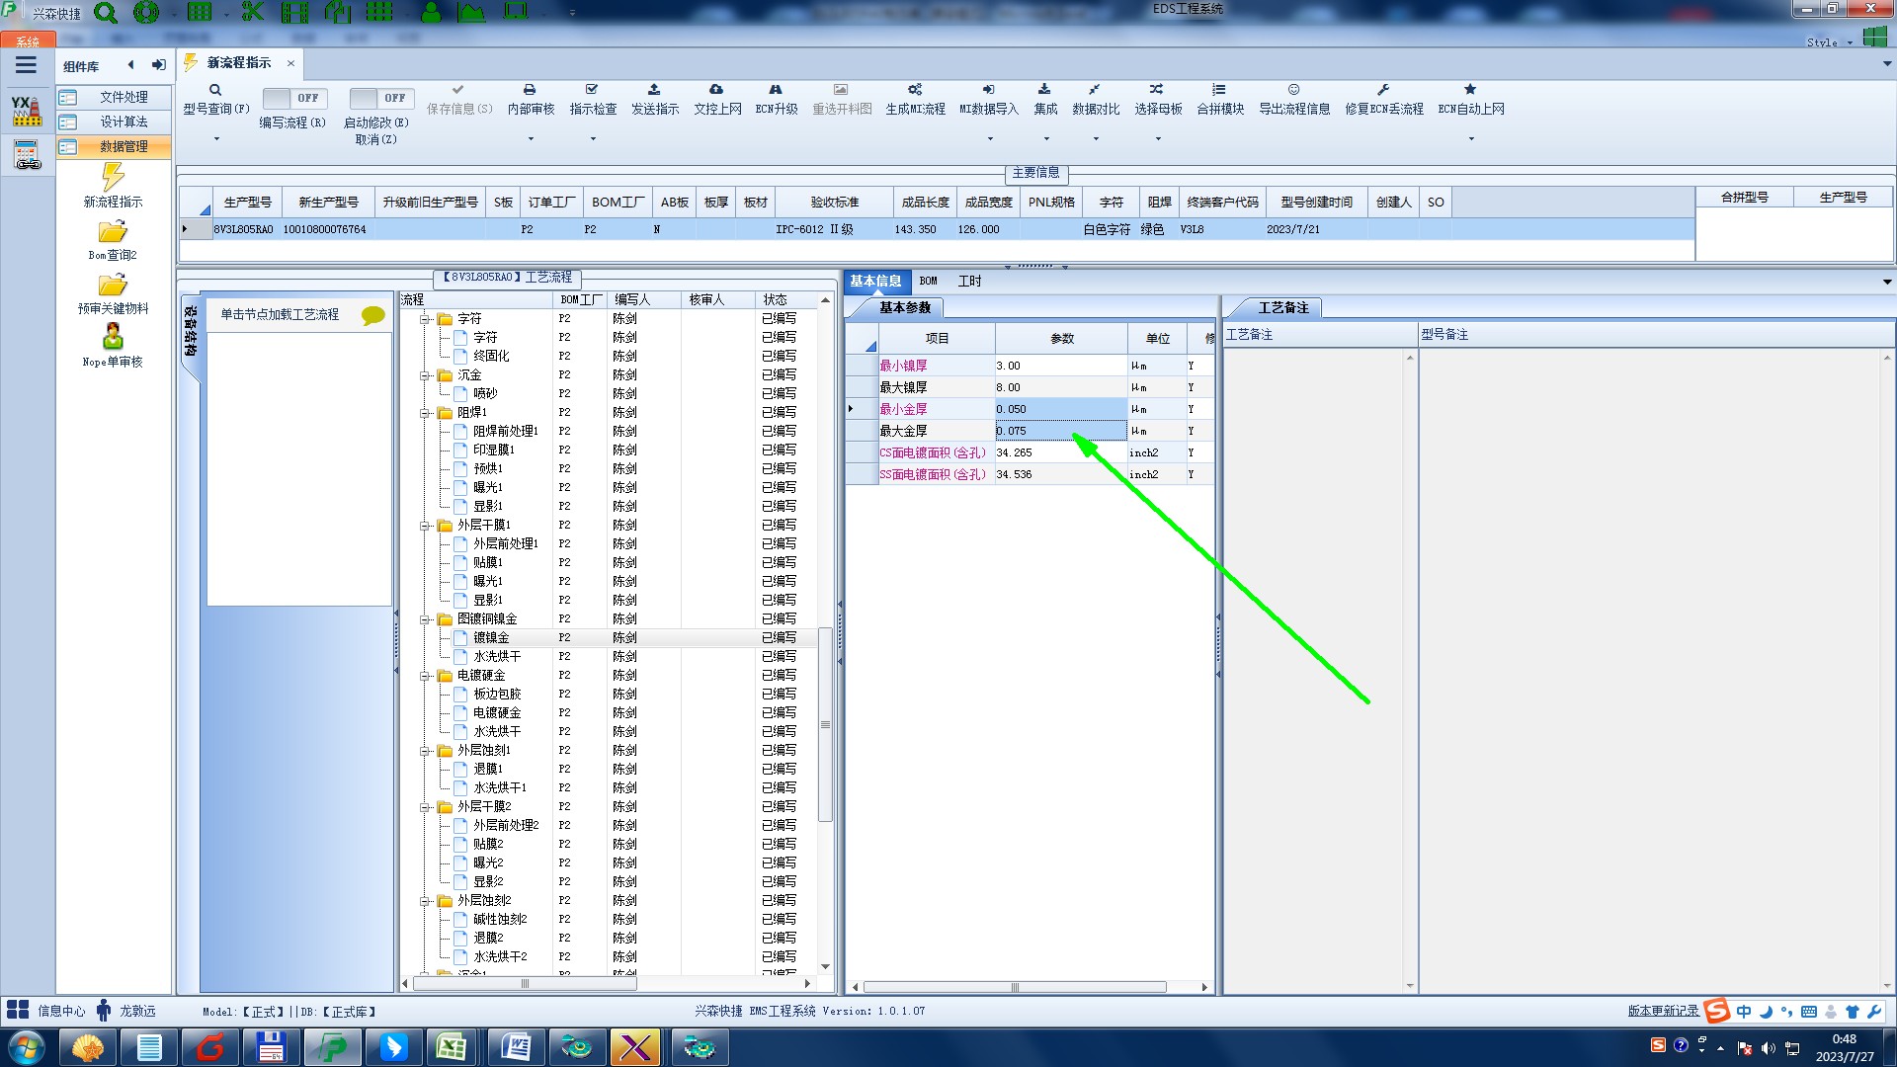Open the MI数据导入 dropdown arrow

click(x=989, y=139)
